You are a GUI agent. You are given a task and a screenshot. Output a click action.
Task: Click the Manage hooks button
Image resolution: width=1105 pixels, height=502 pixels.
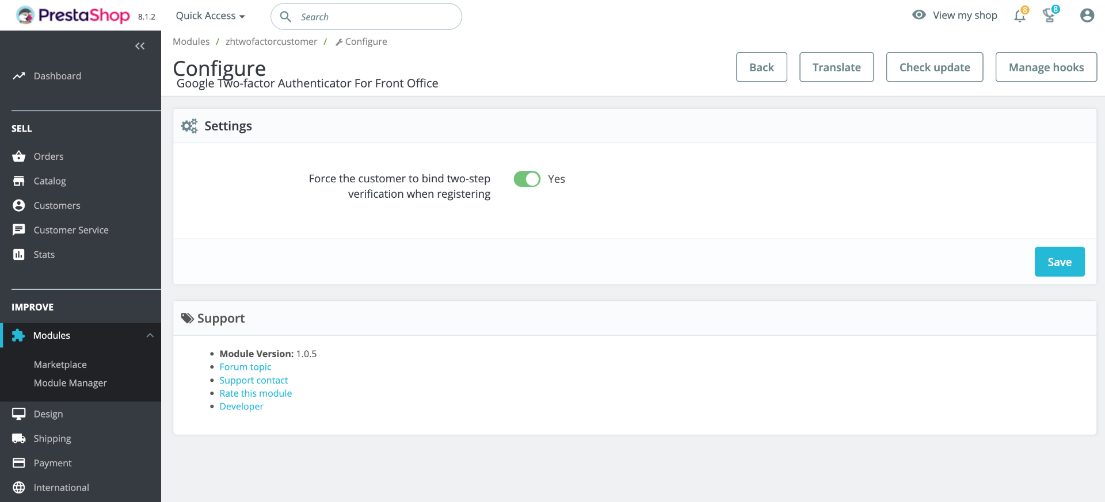pos(1046,67)
